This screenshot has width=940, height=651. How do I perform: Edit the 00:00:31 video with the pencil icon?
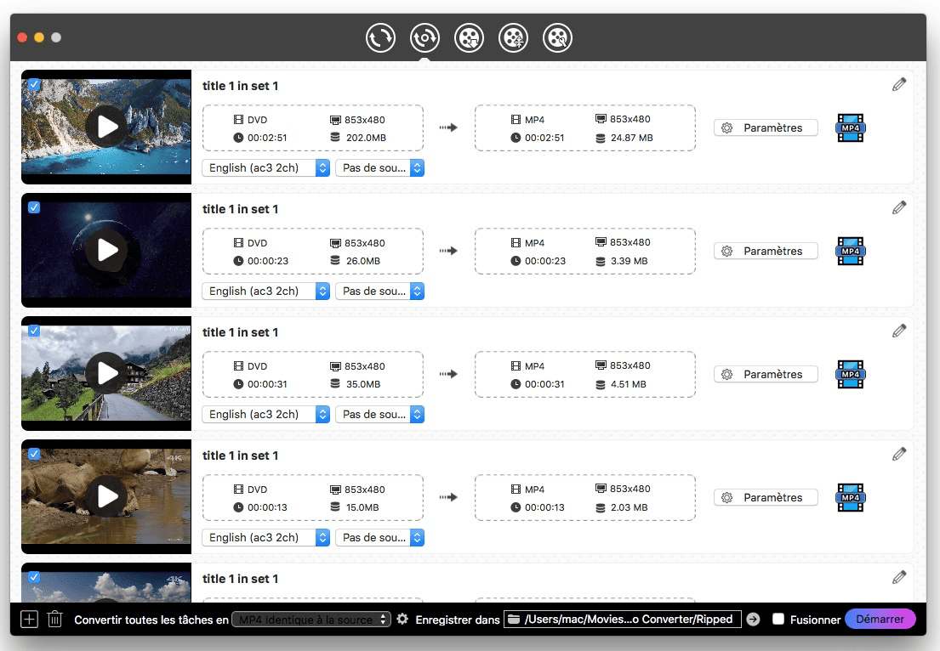[898, 331]
